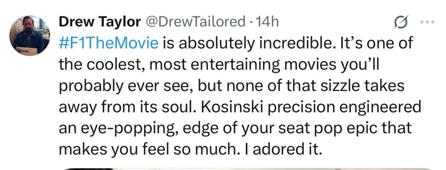Viewport: 446px width, 170px height.
Task: Open the post via the 14h timestamp
Action: [267, 22]
